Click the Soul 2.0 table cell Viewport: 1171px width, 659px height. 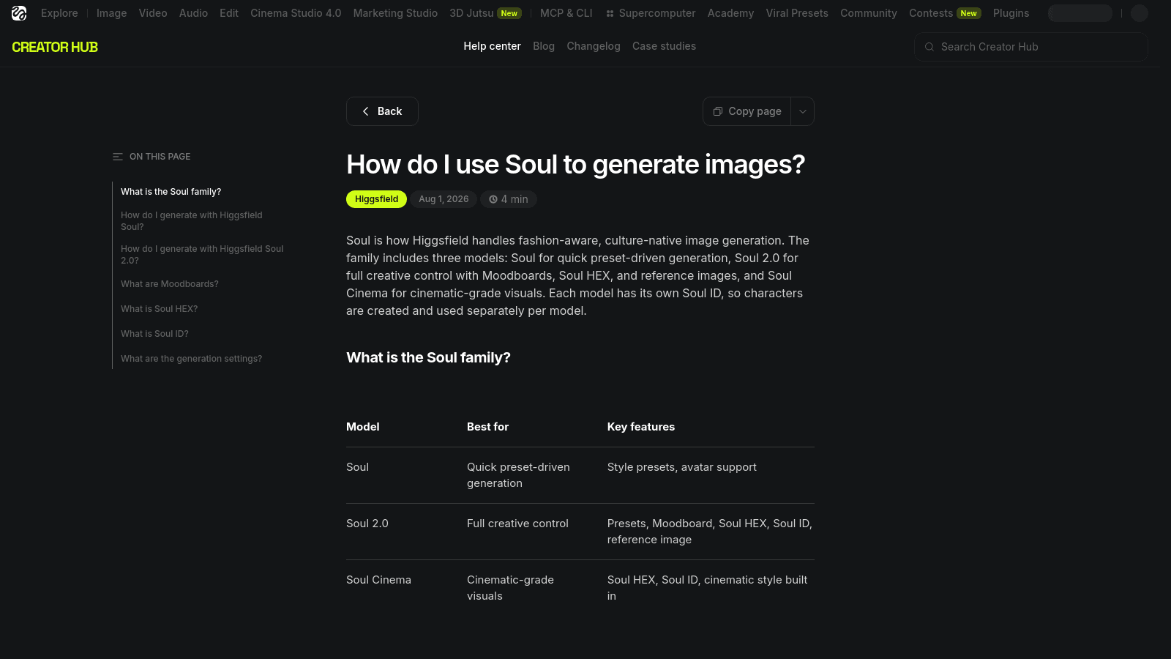(367, 524)
